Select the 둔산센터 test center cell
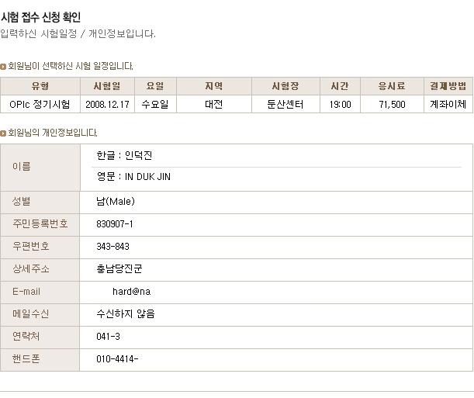 click(x=285, y=104)
